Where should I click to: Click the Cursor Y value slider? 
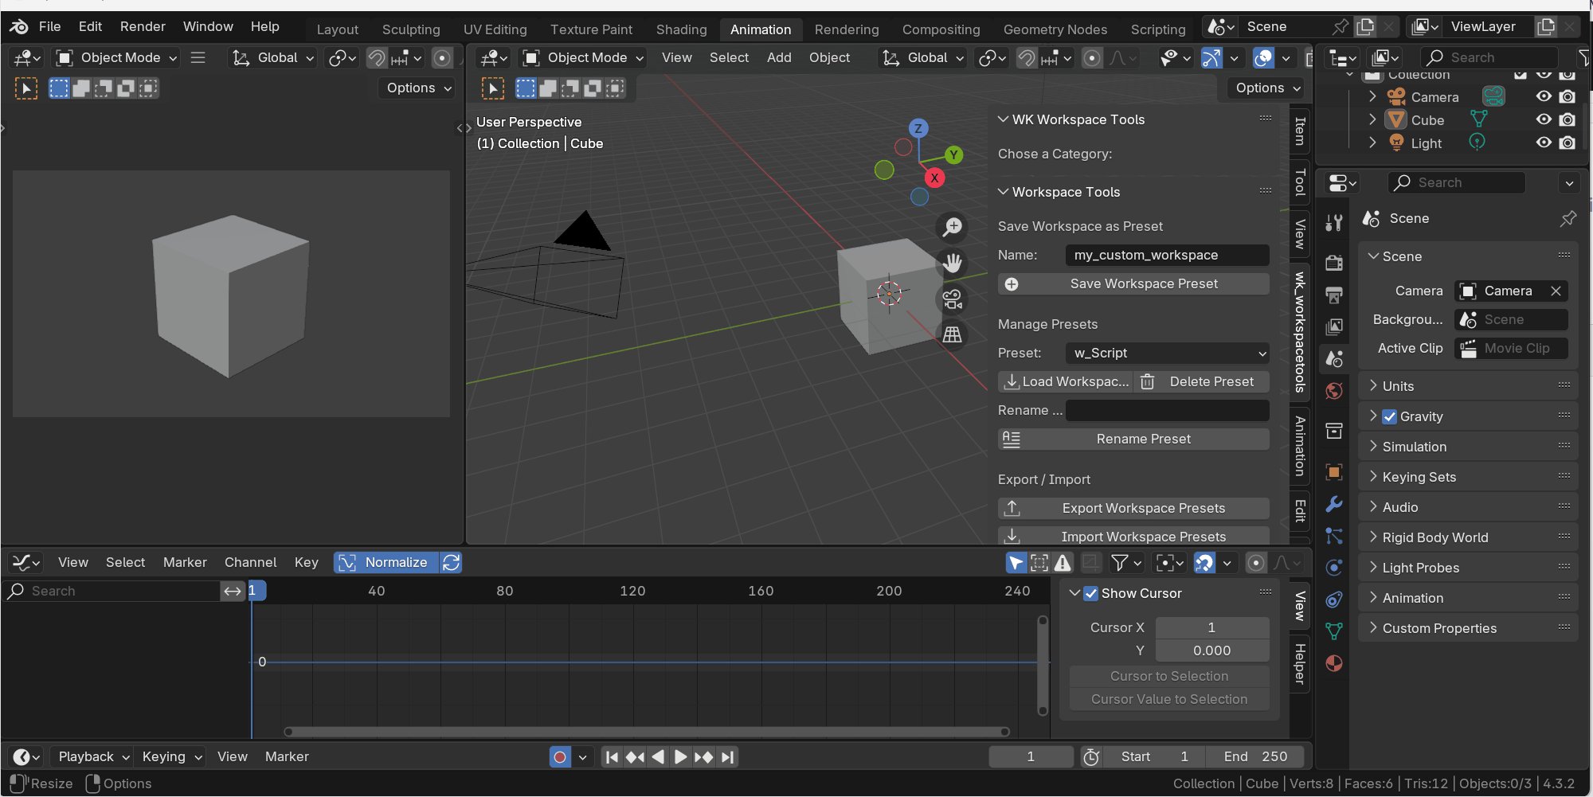tap(1212, 650)
